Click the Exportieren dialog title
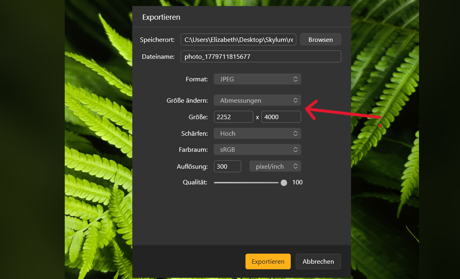Screen dimensions: 460x279 click(161, 17)
